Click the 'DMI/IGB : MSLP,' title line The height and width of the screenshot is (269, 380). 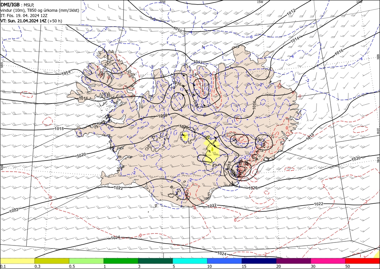(17, 5)
